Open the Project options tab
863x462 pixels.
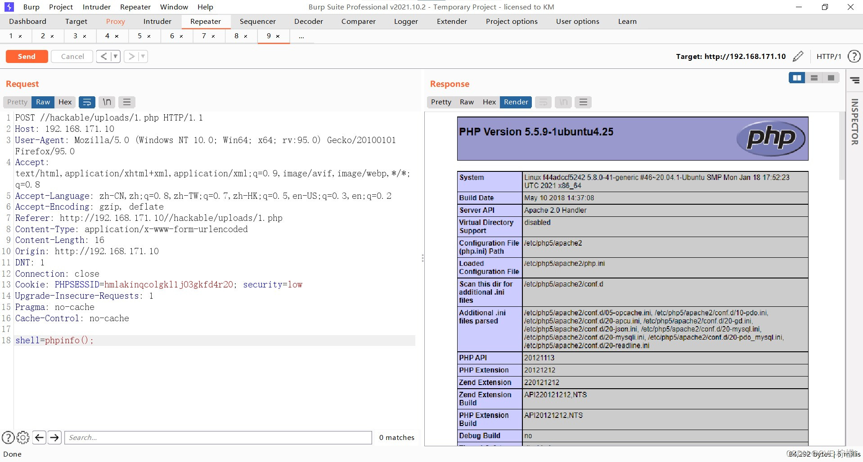(512, 21)
